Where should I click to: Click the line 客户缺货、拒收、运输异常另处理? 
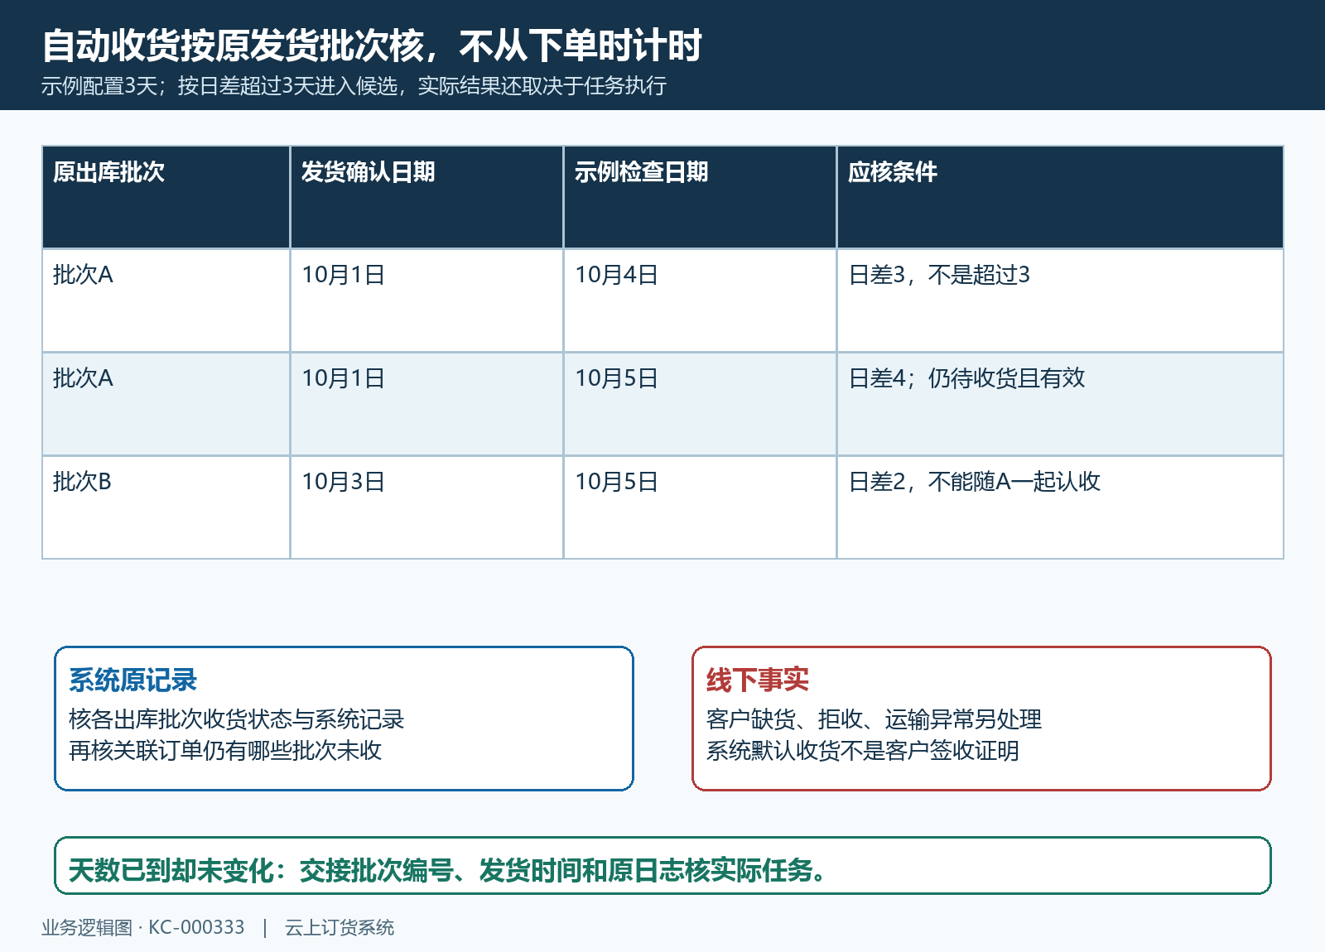[874, 719]
